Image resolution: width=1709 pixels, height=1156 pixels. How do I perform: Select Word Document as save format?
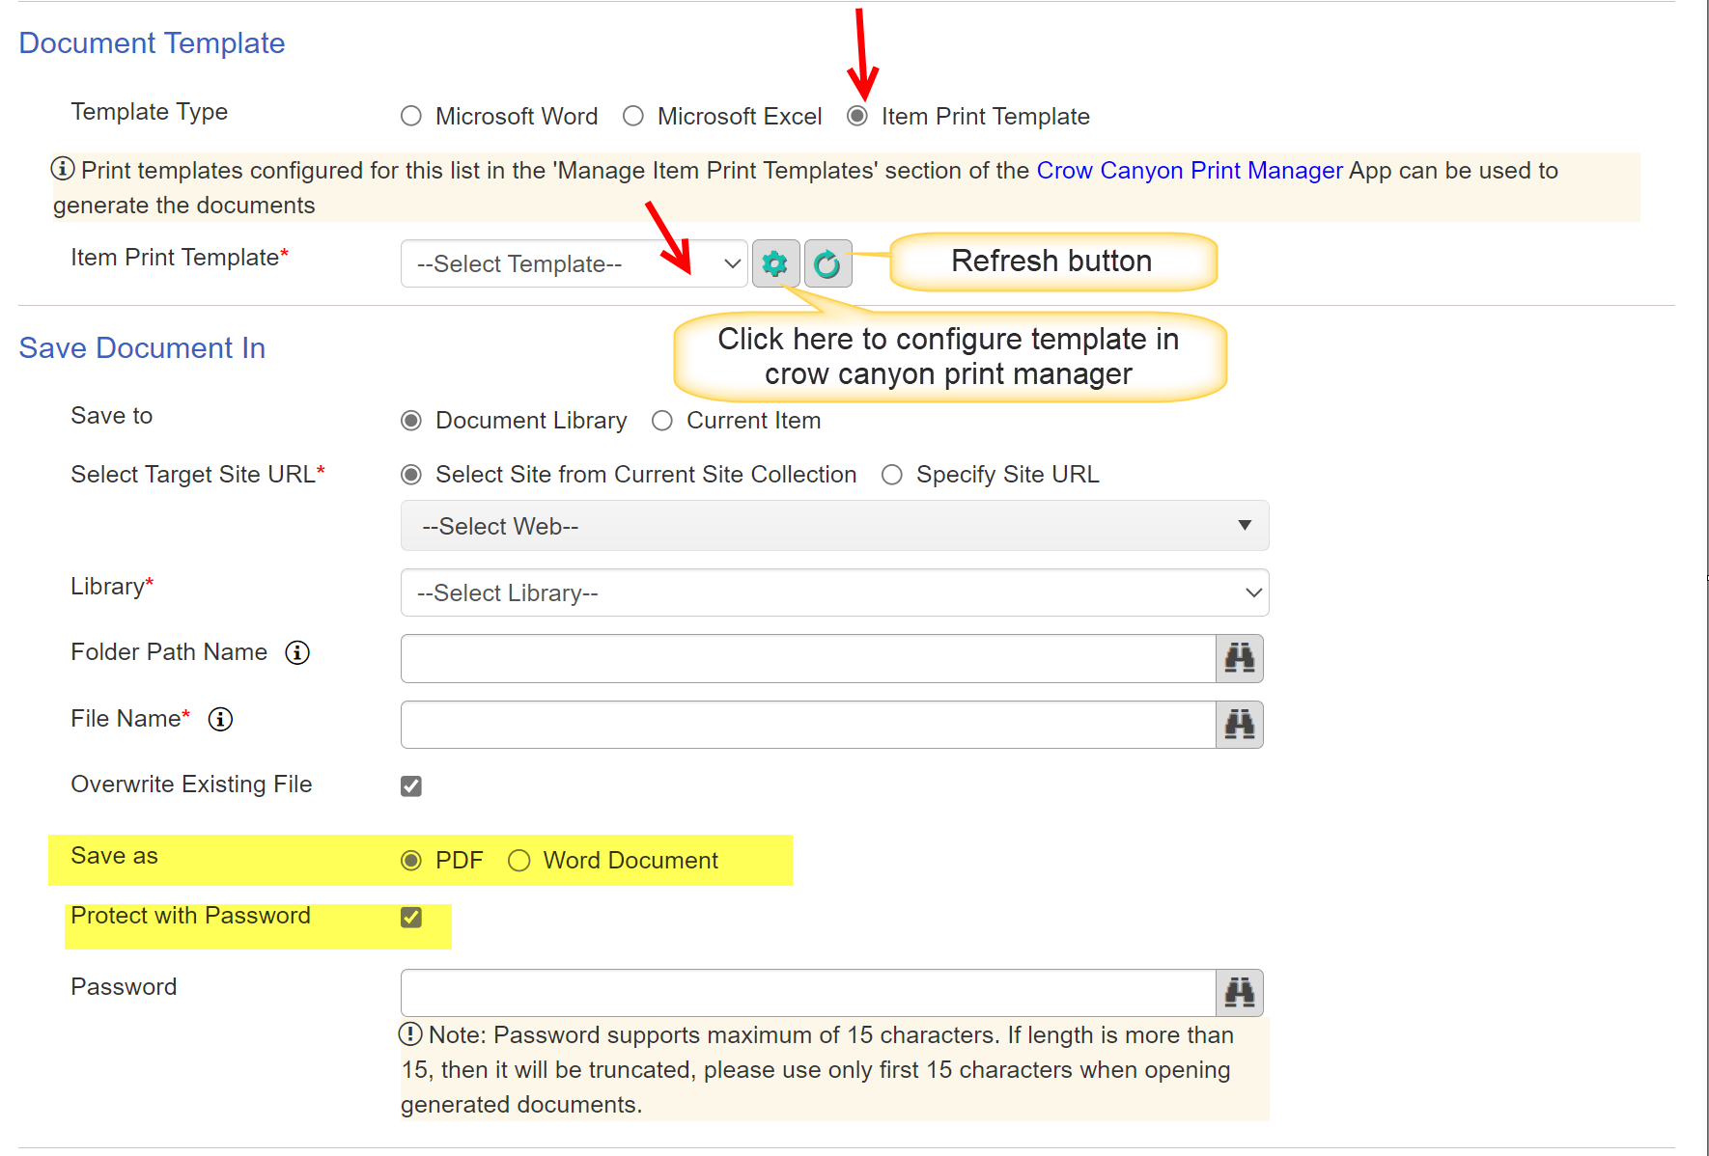tap(519, 861)
